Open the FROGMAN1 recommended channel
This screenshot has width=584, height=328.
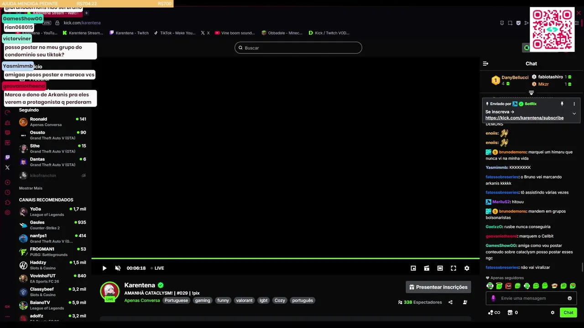pyautogui.click(x=52, y=251)
